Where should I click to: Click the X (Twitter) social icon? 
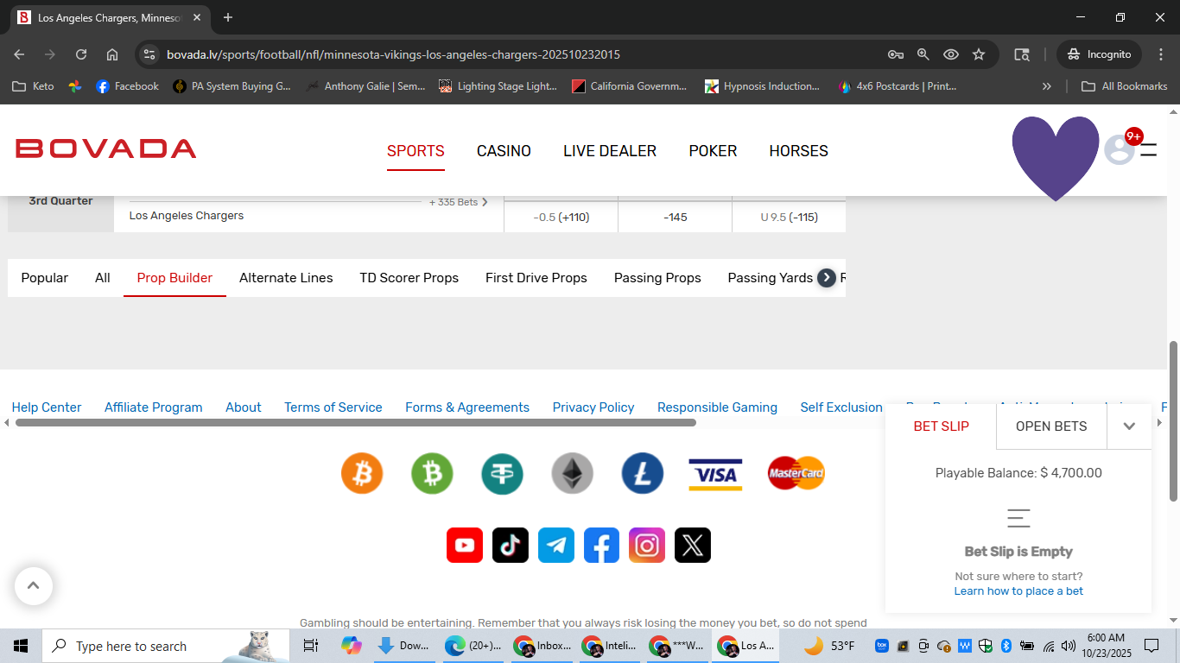click(693, 546)
